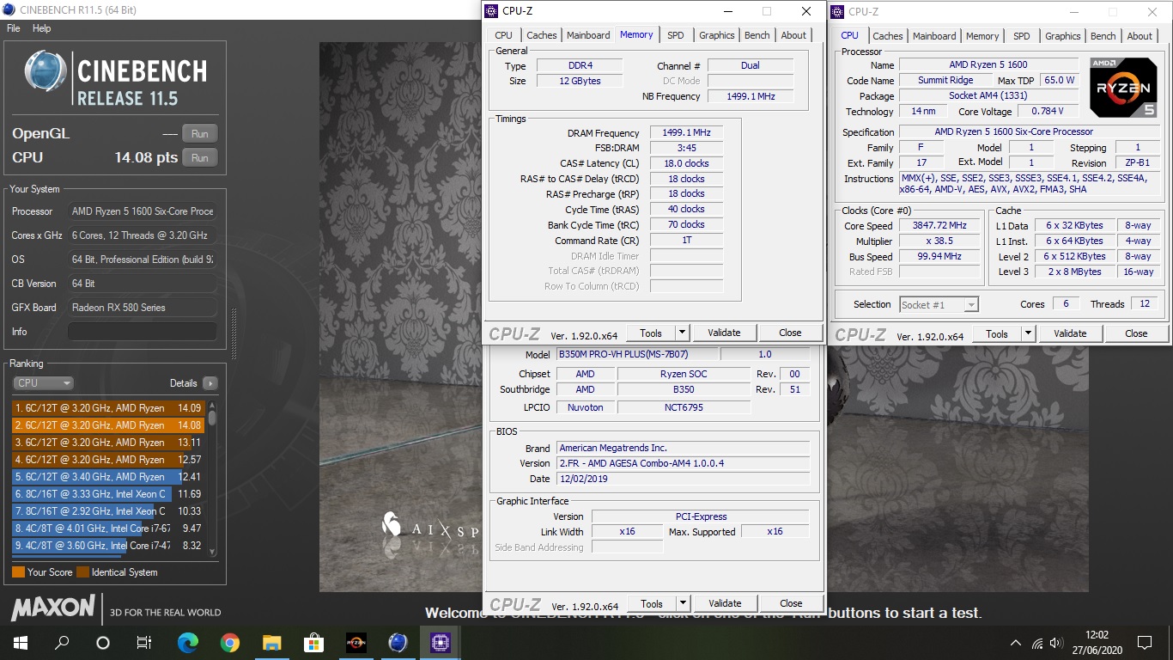Click CPU-Z title bar icon of Memory window
1173x660 pixels.
[491, 11]
